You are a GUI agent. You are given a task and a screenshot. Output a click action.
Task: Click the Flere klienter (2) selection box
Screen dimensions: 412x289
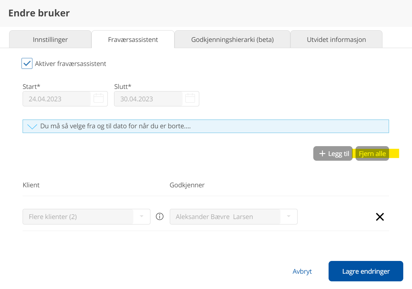coord(78,217)
